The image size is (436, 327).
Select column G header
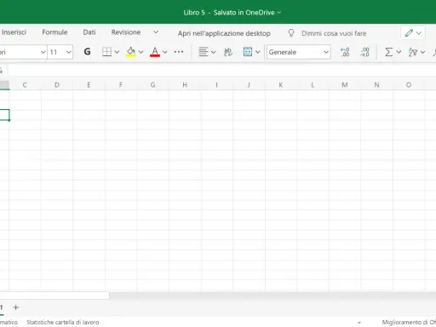coord(153,85)
